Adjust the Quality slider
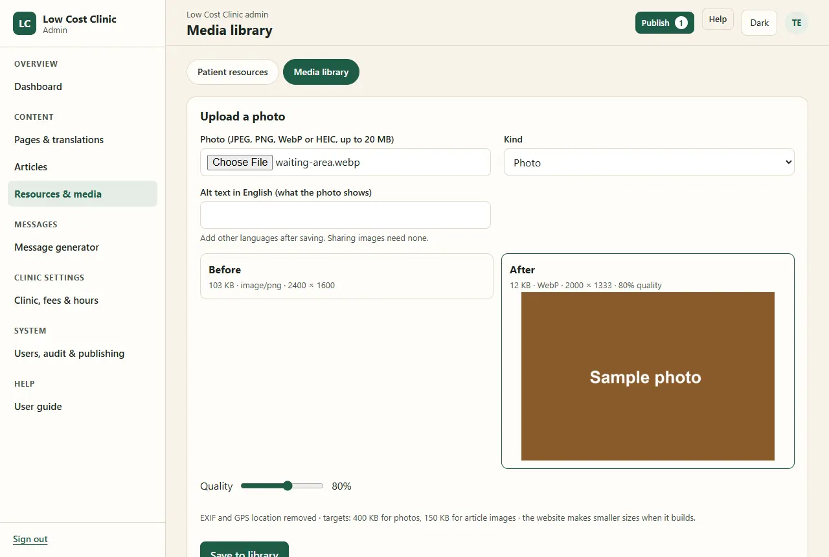 click(x=282, y=486)
